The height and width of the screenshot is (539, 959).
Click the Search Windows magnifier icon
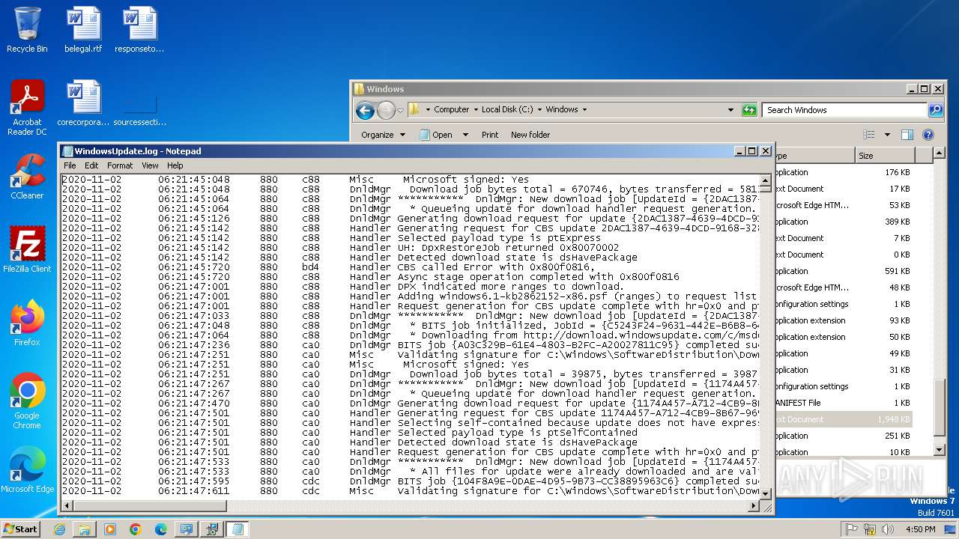pyautogui.click(x=935, y=110)
